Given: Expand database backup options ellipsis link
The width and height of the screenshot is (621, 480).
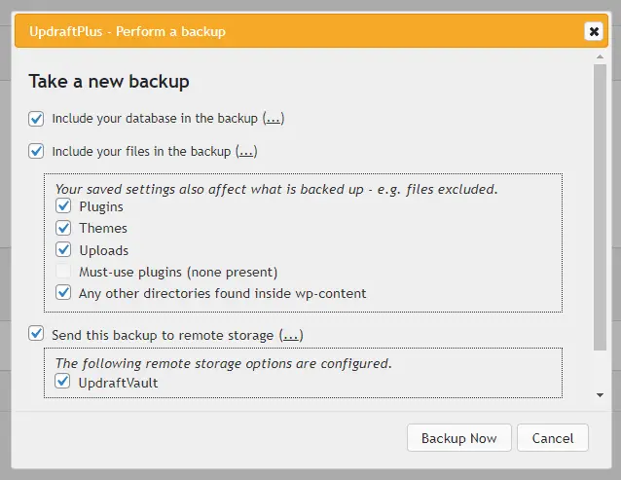Looking at the screenshot, I should pyautogui.click(x=274, y=119).
